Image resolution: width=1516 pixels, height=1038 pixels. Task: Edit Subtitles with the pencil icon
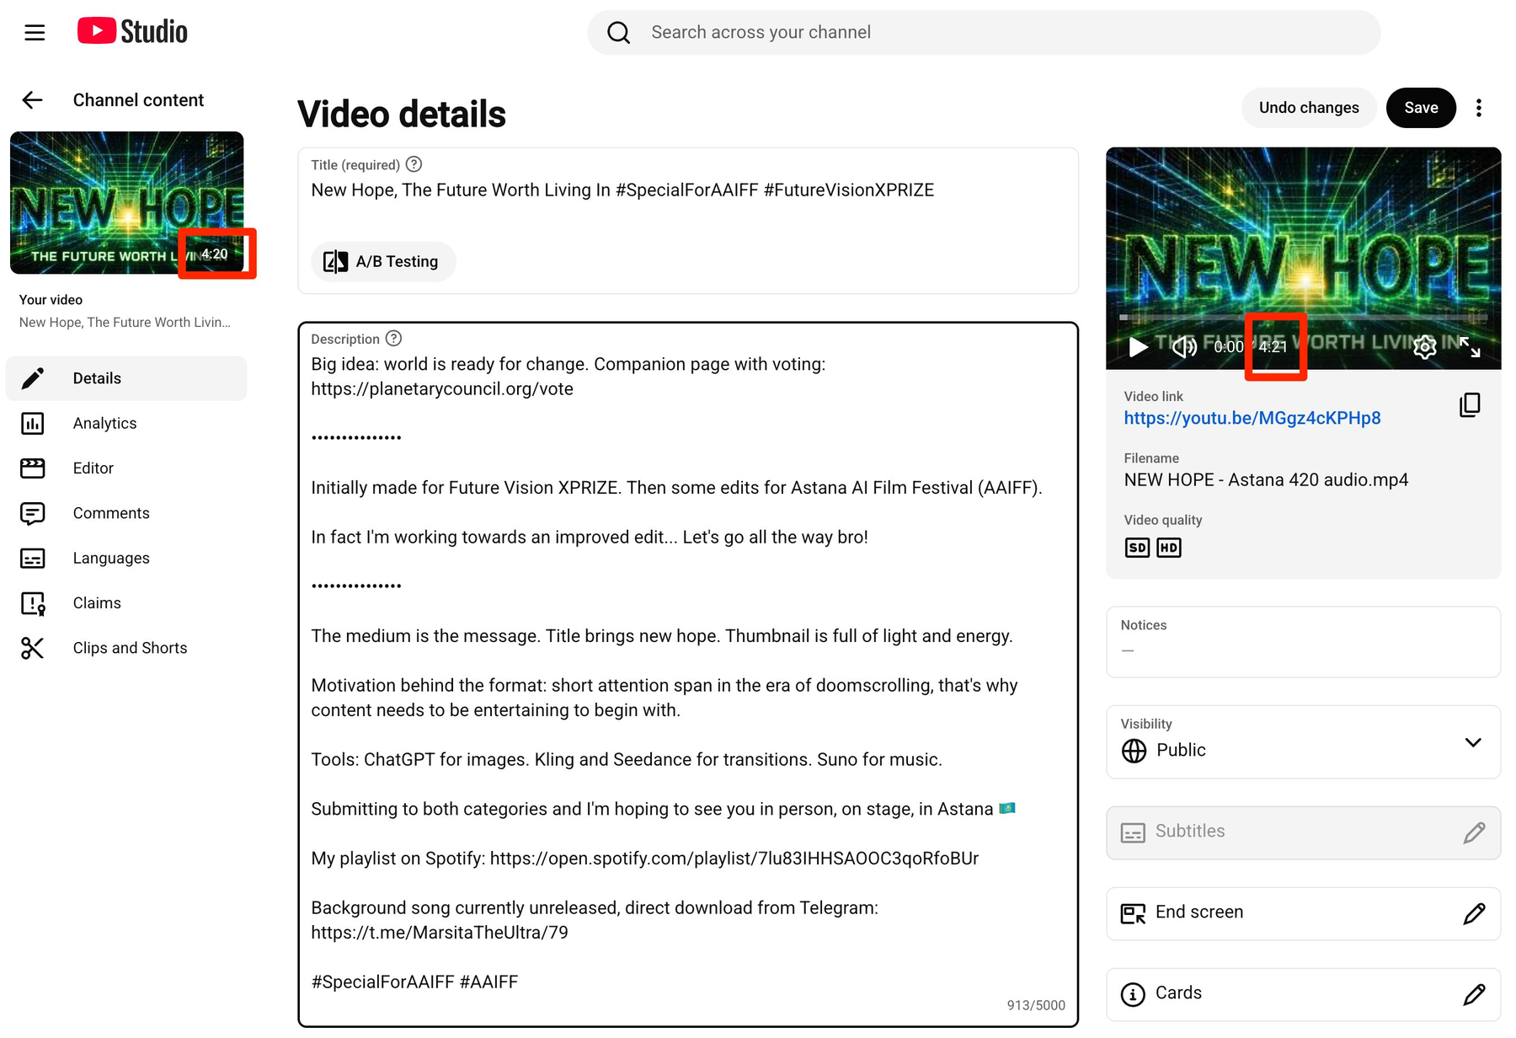click(1474, 832)
